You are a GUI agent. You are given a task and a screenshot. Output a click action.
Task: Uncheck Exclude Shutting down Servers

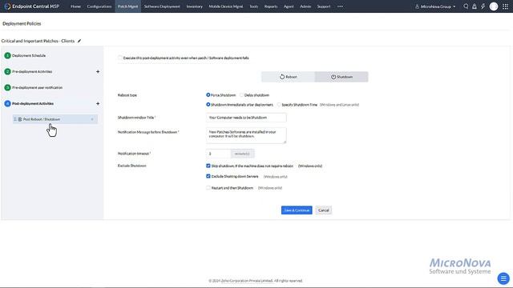point(208,176)
